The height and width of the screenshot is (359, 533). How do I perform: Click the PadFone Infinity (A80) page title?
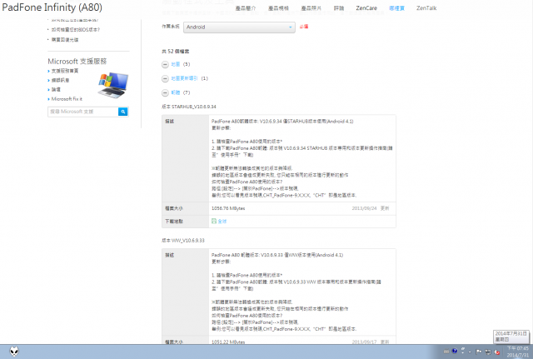pyautogui.click(x=52, y=7)
